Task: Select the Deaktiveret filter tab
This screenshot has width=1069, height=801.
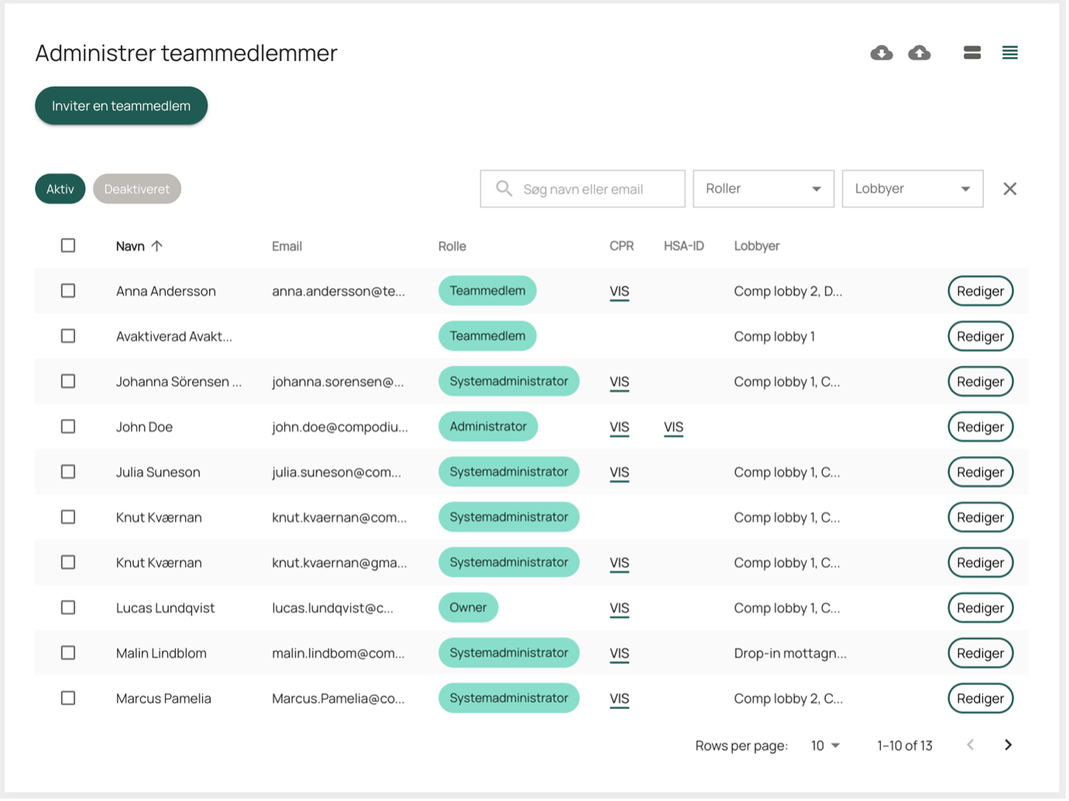Action: 137,189
